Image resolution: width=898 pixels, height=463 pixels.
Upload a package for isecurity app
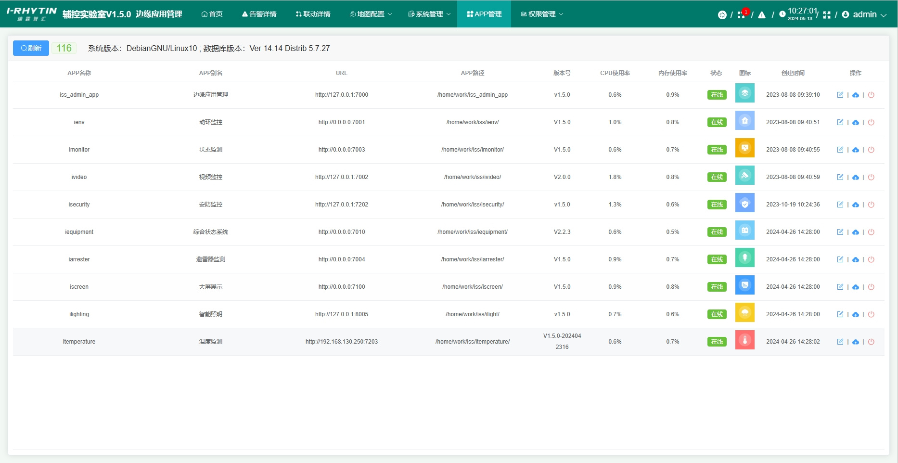click(x=855, y=205)
